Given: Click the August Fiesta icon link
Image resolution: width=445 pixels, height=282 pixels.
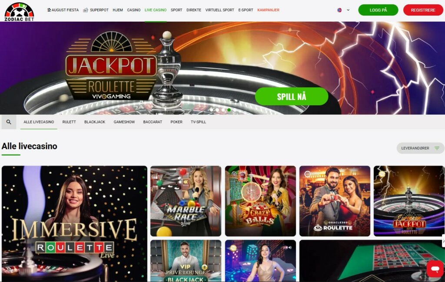Looking at the screenshot, I should 49,10.
